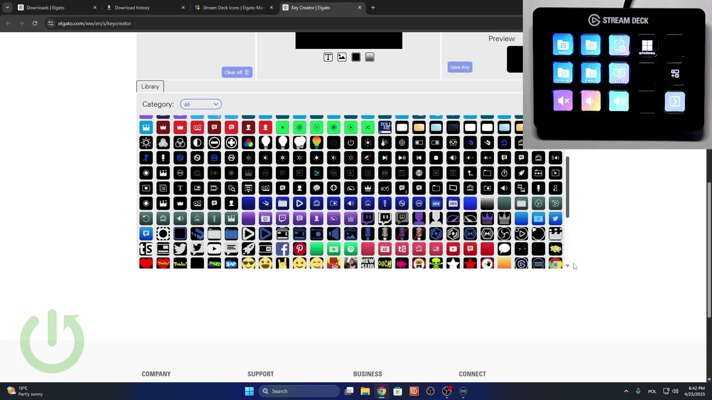
Task: Open a new browser tab
Action: [x=373, y=8]
